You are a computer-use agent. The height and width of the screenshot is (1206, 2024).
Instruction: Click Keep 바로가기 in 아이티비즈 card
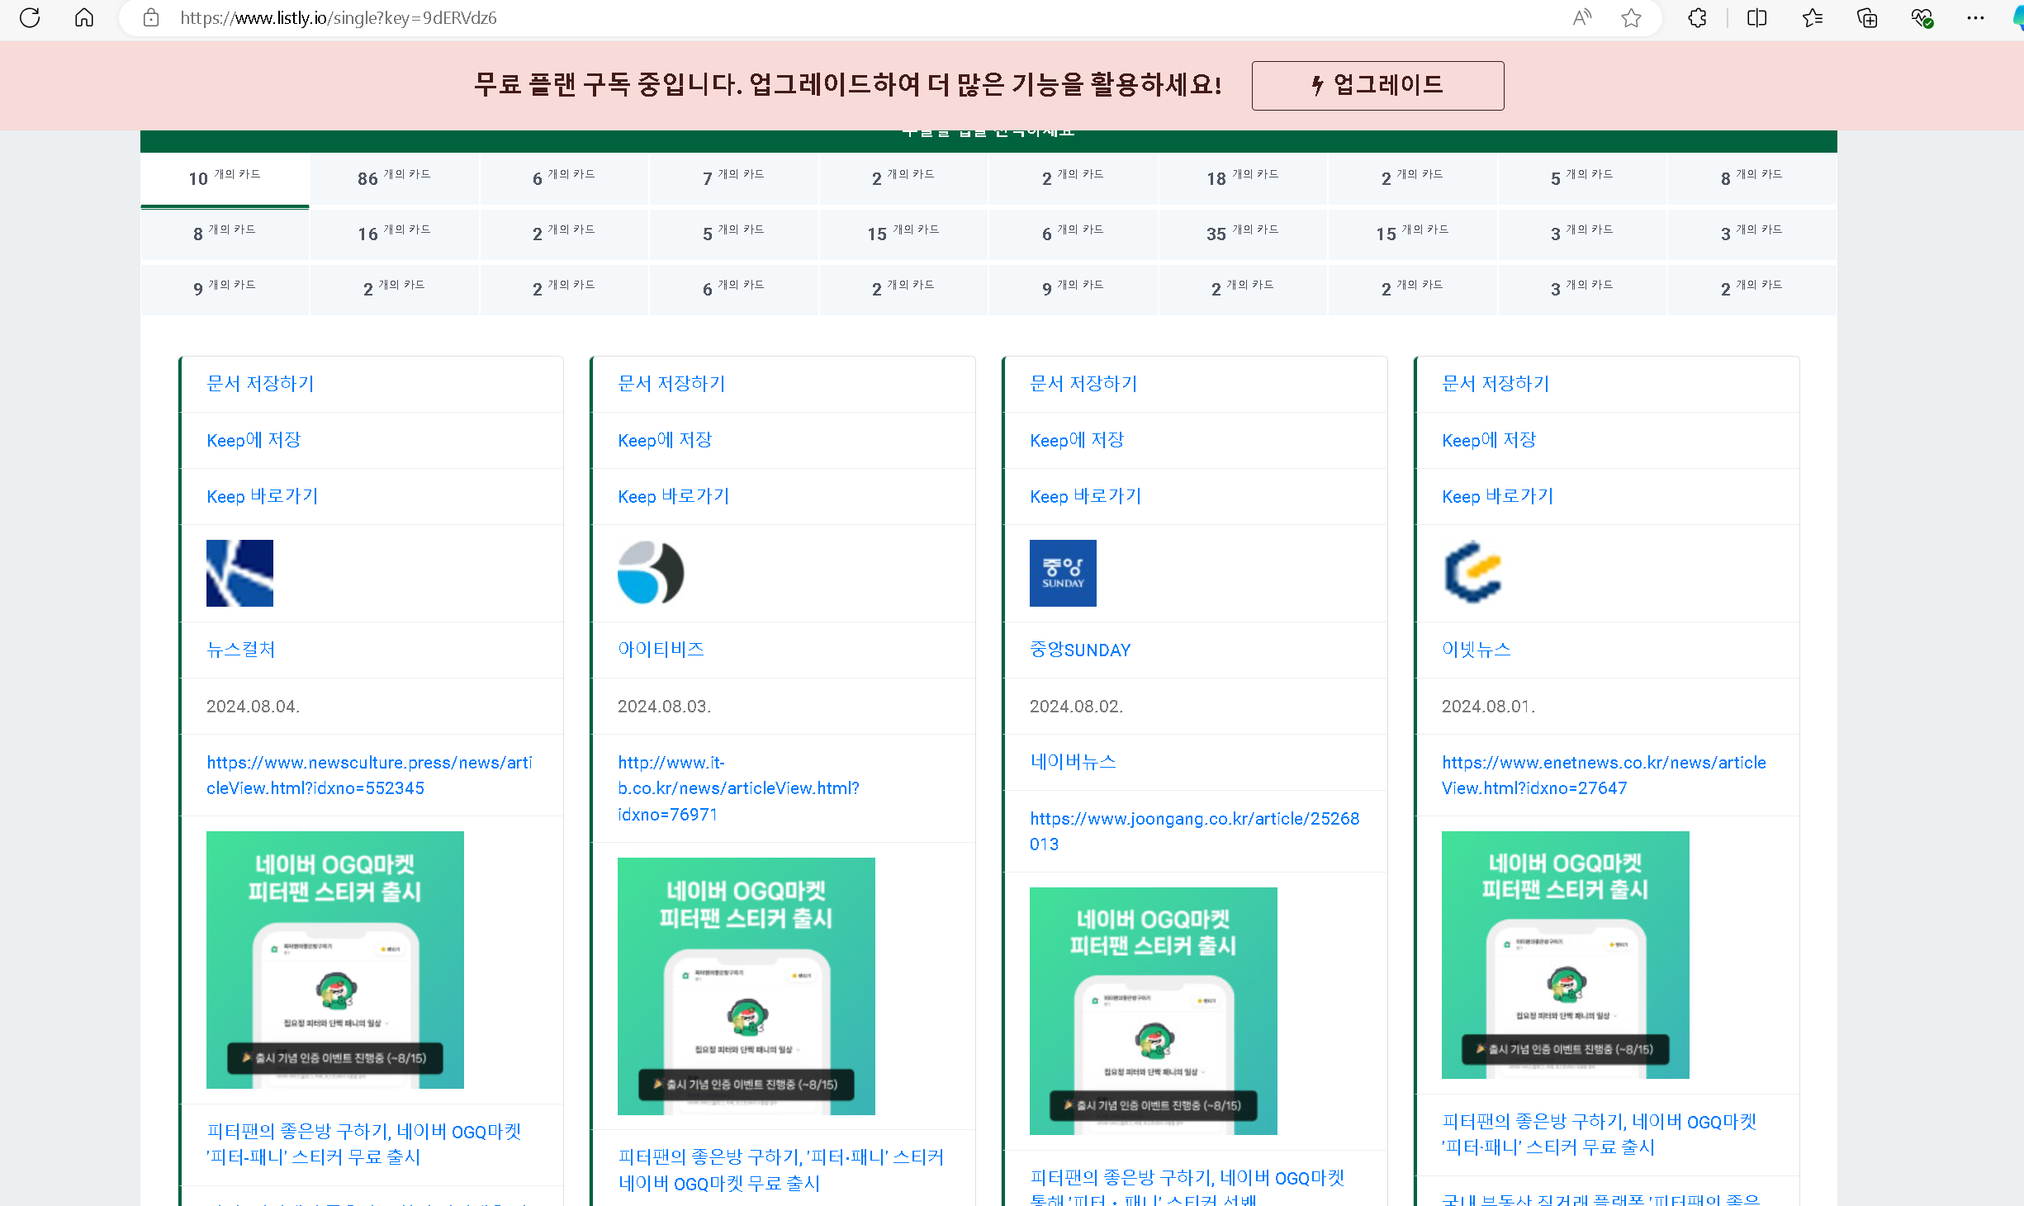point(673,496)
